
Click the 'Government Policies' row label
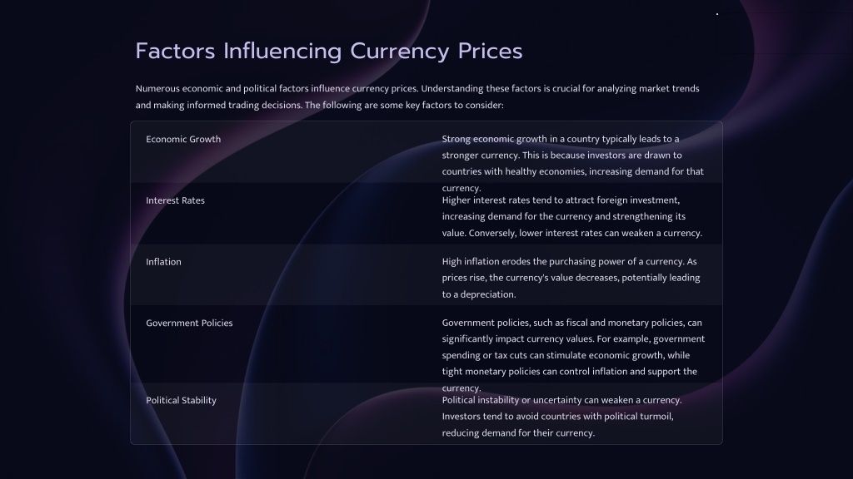189,323
